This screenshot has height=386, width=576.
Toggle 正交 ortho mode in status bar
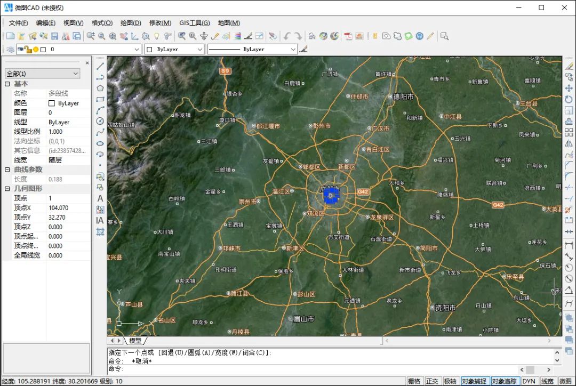432,381
